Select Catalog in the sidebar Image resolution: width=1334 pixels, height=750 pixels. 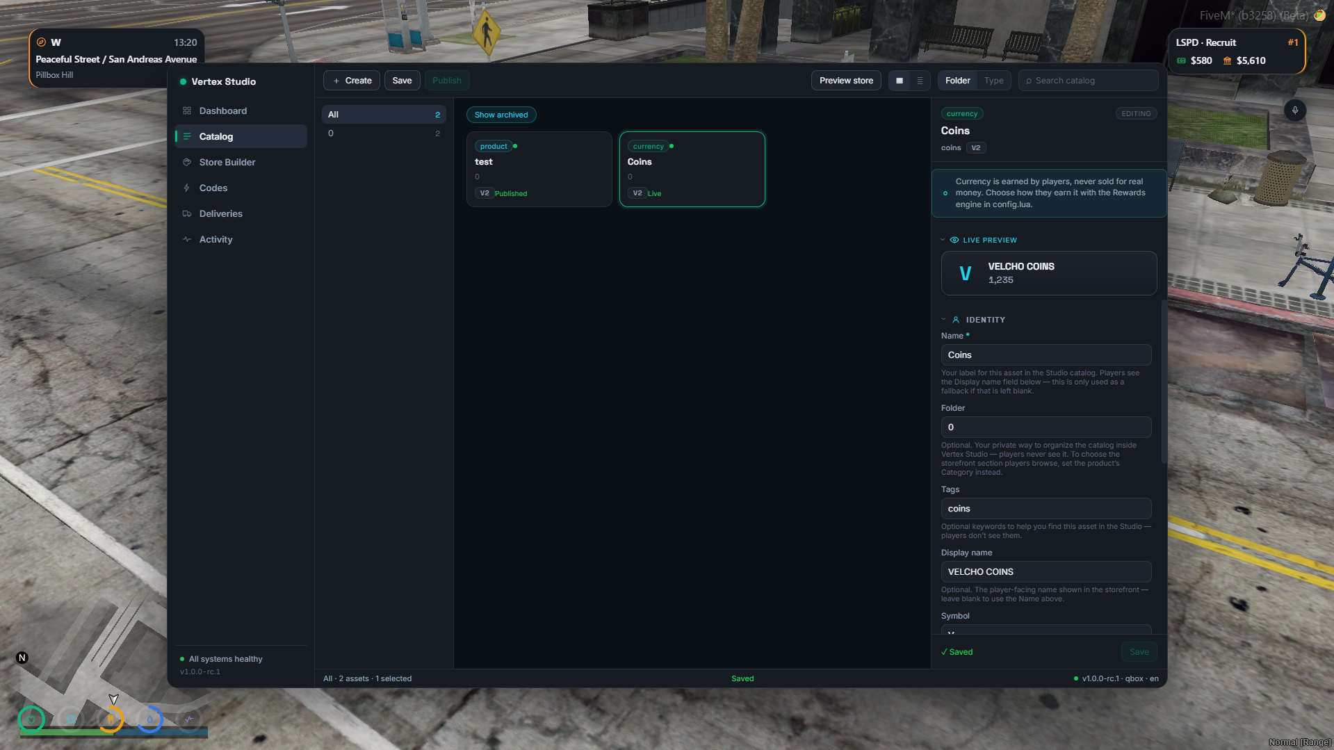point(241,136)
